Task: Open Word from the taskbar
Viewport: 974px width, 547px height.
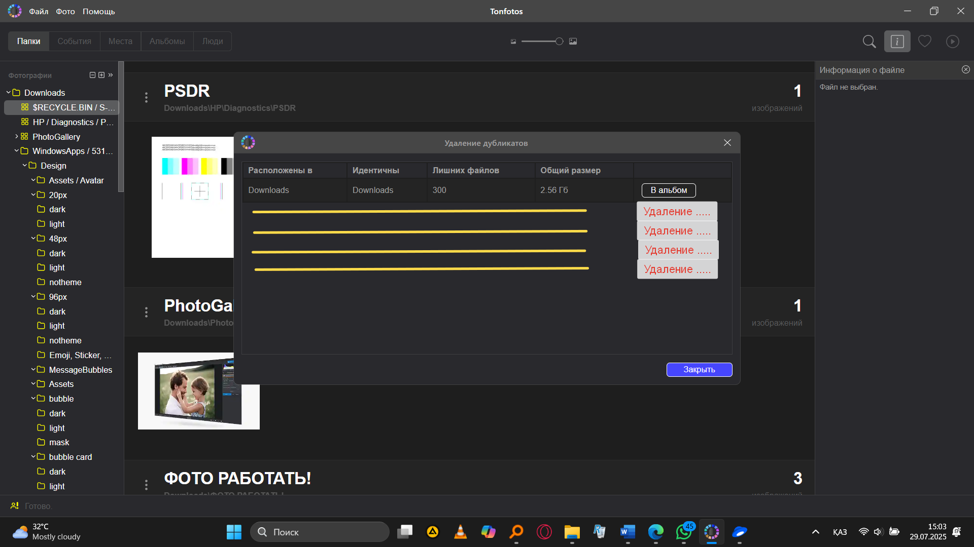Action: point(628,532)
